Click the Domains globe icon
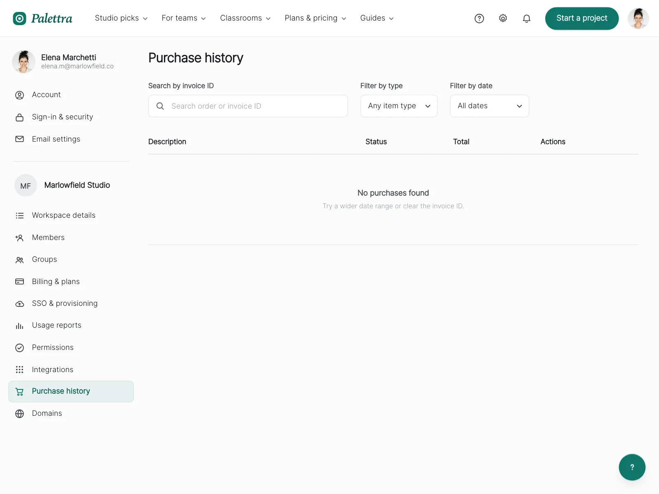This screenshot has height=494, width=659. coord(19,414)
